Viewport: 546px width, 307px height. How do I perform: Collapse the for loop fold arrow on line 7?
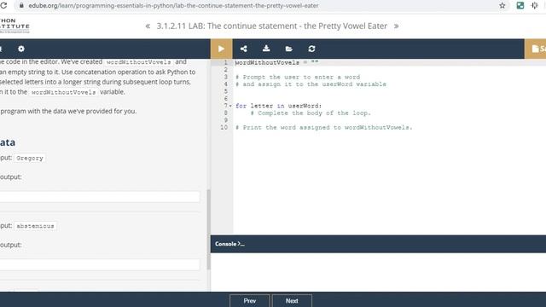click(x=230, y=106)
